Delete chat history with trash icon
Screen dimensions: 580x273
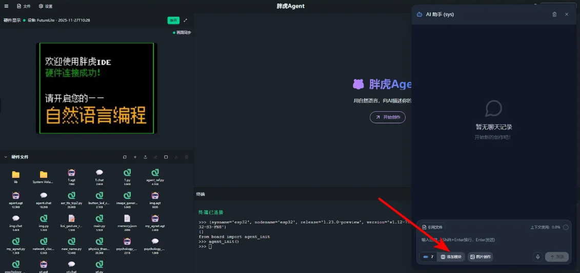point(554,14)
